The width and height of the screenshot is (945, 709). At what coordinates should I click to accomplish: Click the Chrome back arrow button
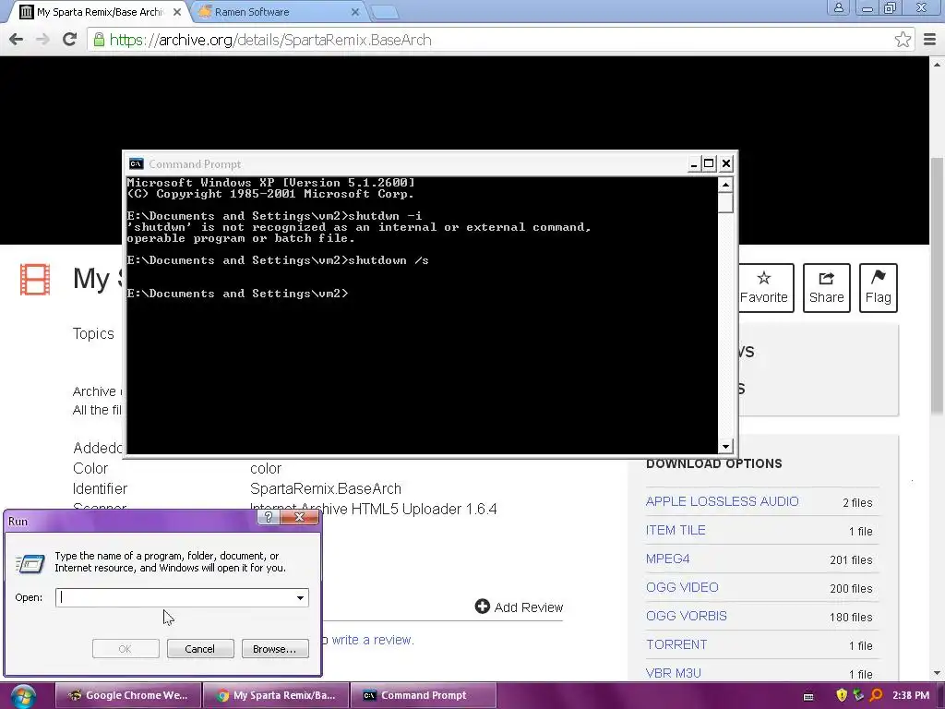point(17,40)
